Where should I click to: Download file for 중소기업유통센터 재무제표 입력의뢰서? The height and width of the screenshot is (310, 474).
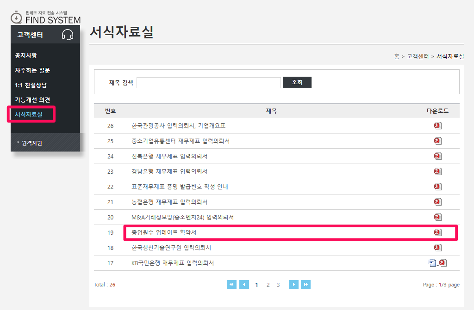pyautogui.click(x=438, y=141)
